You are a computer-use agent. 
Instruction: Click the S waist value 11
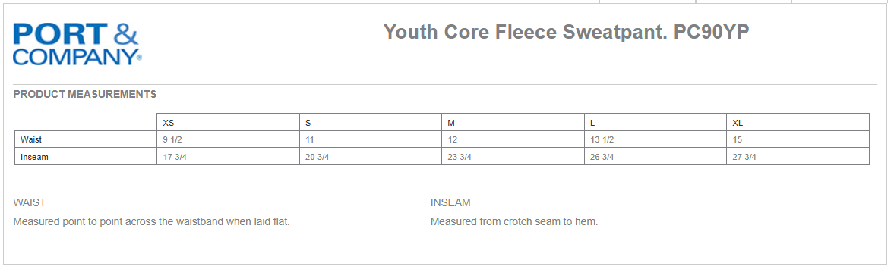click(x=310, y=140)
